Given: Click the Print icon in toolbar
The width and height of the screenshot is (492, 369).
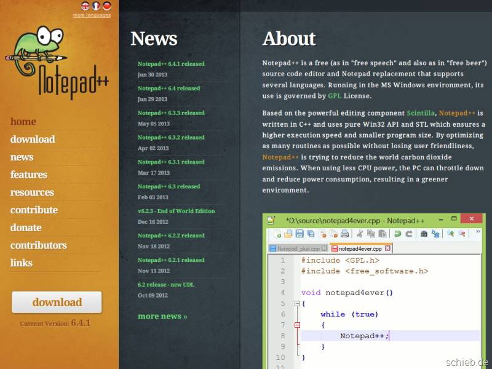Looking at the screenshot, I should point(344,234).
